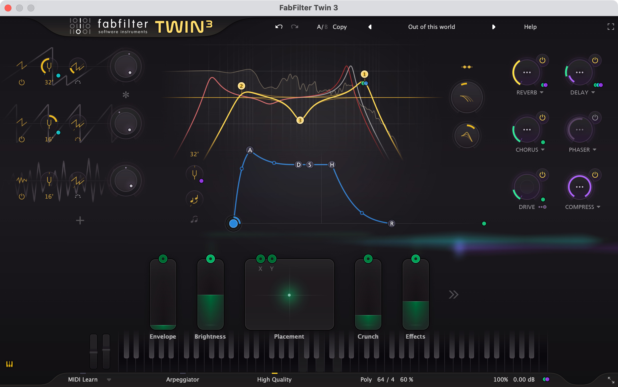Click the A/B preset comparison button
This screenshot has width=618, height=387.
324,26
